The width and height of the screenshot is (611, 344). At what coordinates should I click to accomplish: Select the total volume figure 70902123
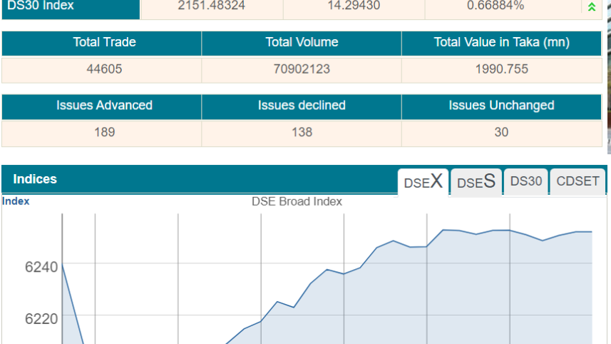[x=302, y=70]
